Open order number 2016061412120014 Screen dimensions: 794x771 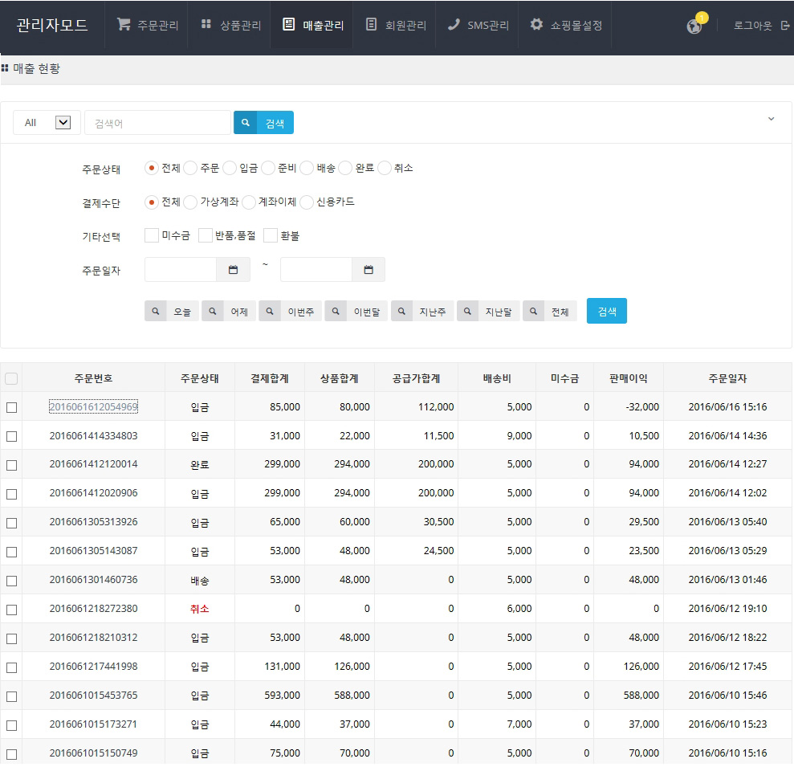(93, 464)
